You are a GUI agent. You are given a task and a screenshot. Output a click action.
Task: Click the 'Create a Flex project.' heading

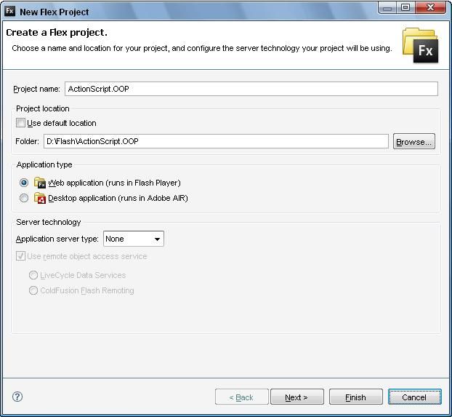click(x=57, y=32)
